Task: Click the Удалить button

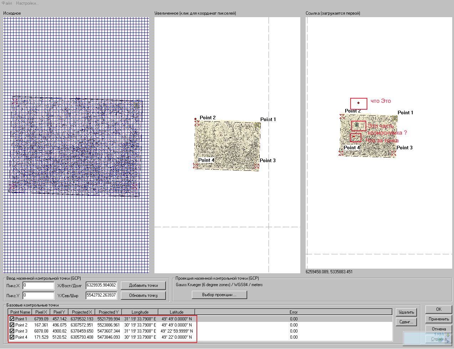Action: tap(406, 312)
